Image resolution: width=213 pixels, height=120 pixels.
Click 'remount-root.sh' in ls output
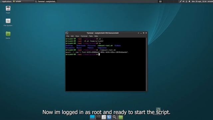click(105, 46)
